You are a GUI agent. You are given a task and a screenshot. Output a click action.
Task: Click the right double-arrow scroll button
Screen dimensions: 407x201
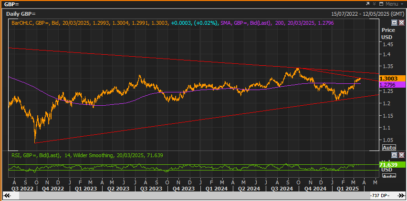click(x=401, y=195)
